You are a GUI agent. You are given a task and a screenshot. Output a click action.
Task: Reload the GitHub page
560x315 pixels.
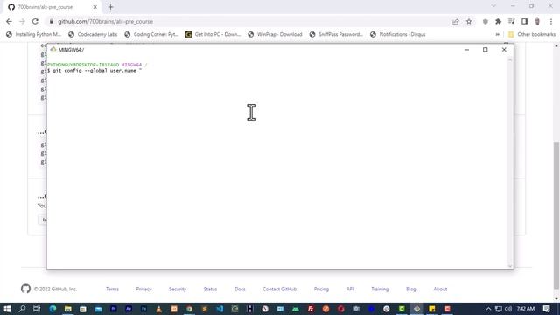(35, 21)
